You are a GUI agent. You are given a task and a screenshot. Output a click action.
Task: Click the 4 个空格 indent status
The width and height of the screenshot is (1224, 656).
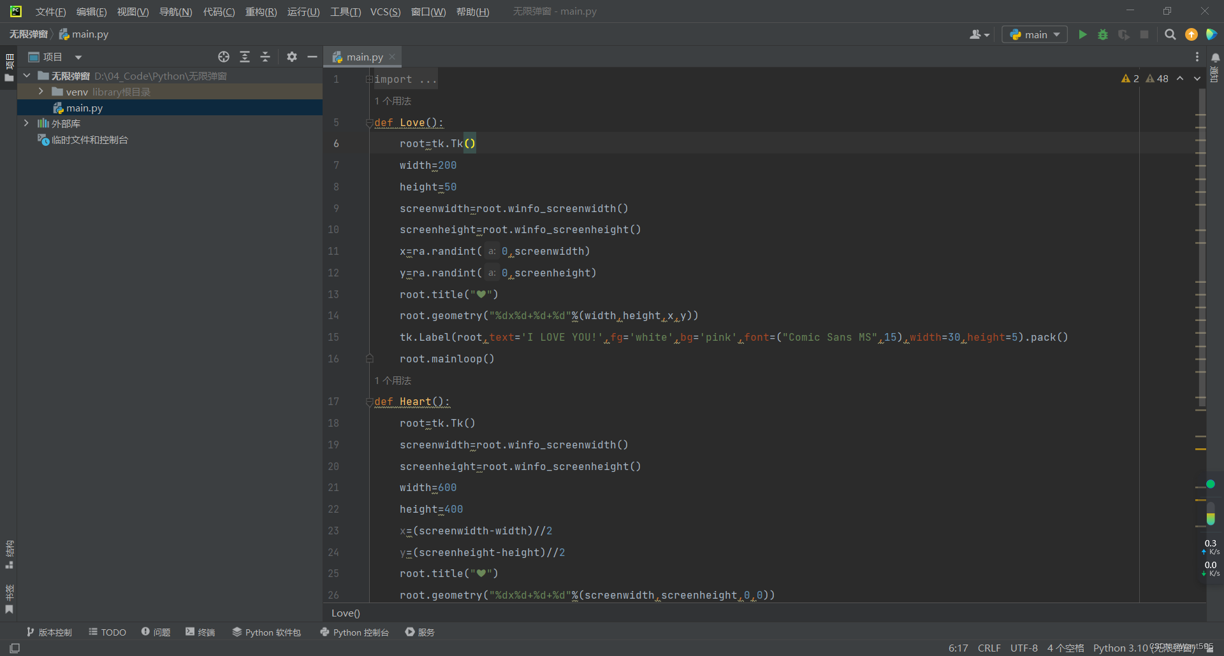click(x=1065, y=648)
